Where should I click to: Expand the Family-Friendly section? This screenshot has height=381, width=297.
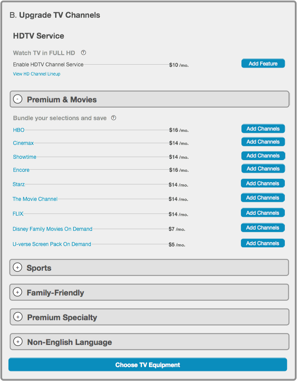[17, 292]
